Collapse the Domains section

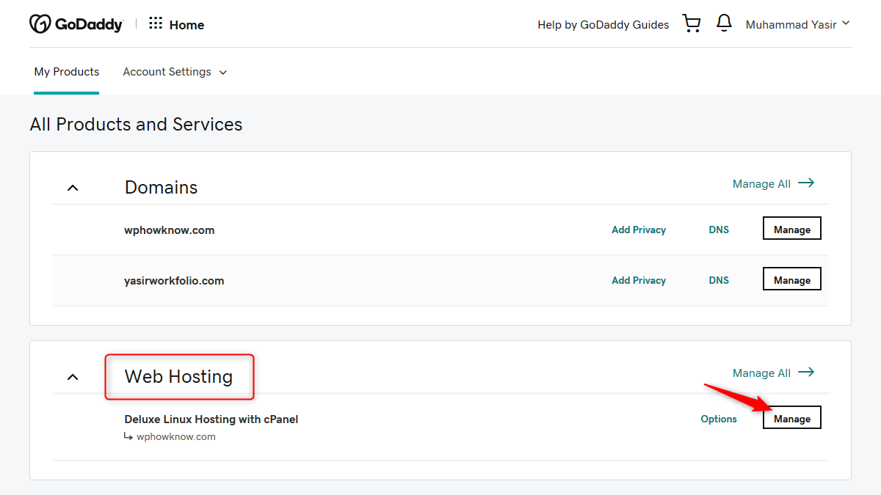point(73,188)
